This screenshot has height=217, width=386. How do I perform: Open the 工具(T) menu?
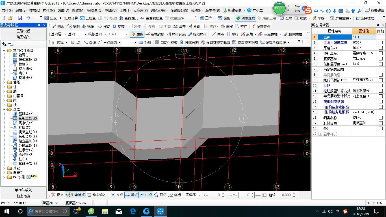(125, 10)
